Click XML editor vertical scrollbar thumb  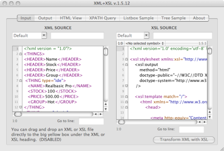(106, 52)
